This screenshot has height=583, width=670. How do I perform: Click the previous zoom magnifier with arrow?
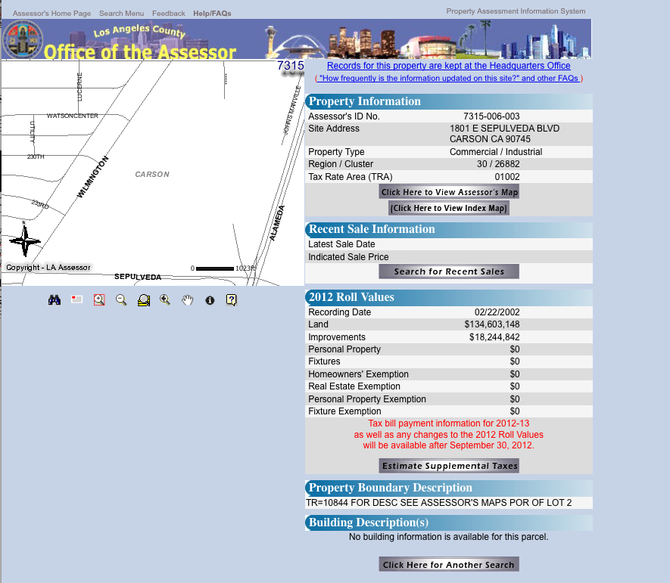pyautogui.click(x=165, y=300)
